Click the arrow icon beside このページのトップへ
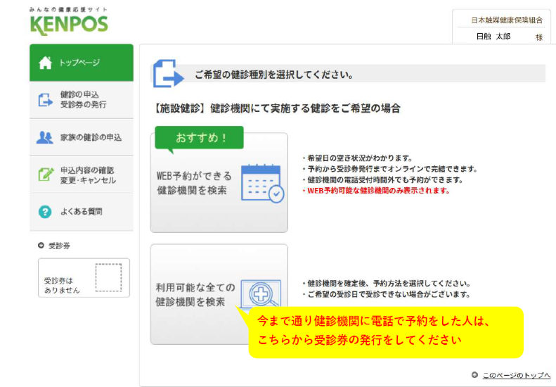The height and width of the screenshot is (387, 556). point(475,374)
